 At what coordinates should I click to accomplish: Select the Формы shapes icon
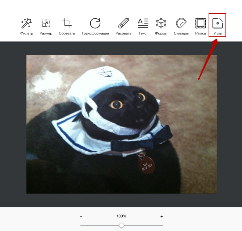[161, 24]
